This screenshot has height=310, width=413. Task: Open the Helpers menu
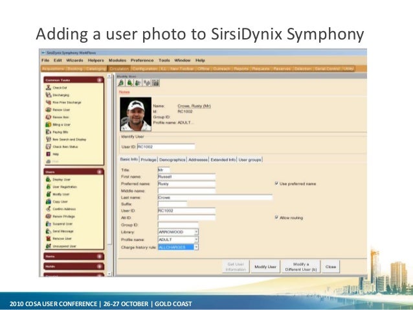pos(96,60)
